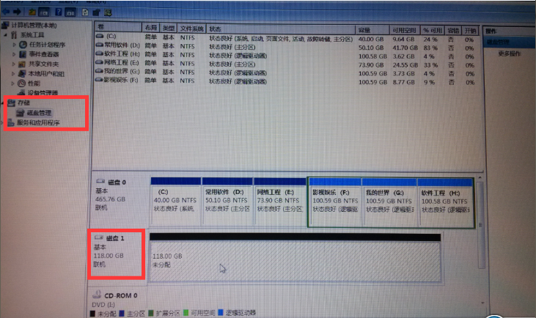Click the 事件查看器 icon in the tree
This screenshot has height=318, width=536.
click(x=23, y=54)
